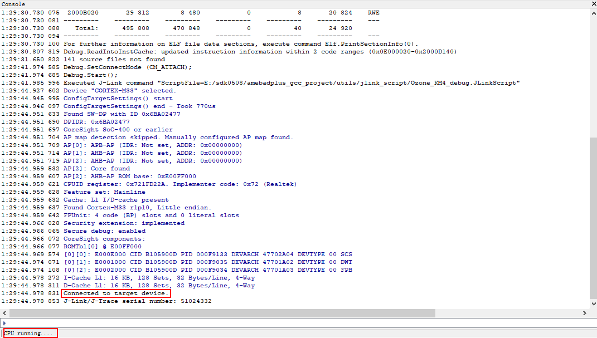This screenshot has width=597, height=338.
Task: Click the Device "CORTEX-M33" selected line
Action: coord(120,91)
